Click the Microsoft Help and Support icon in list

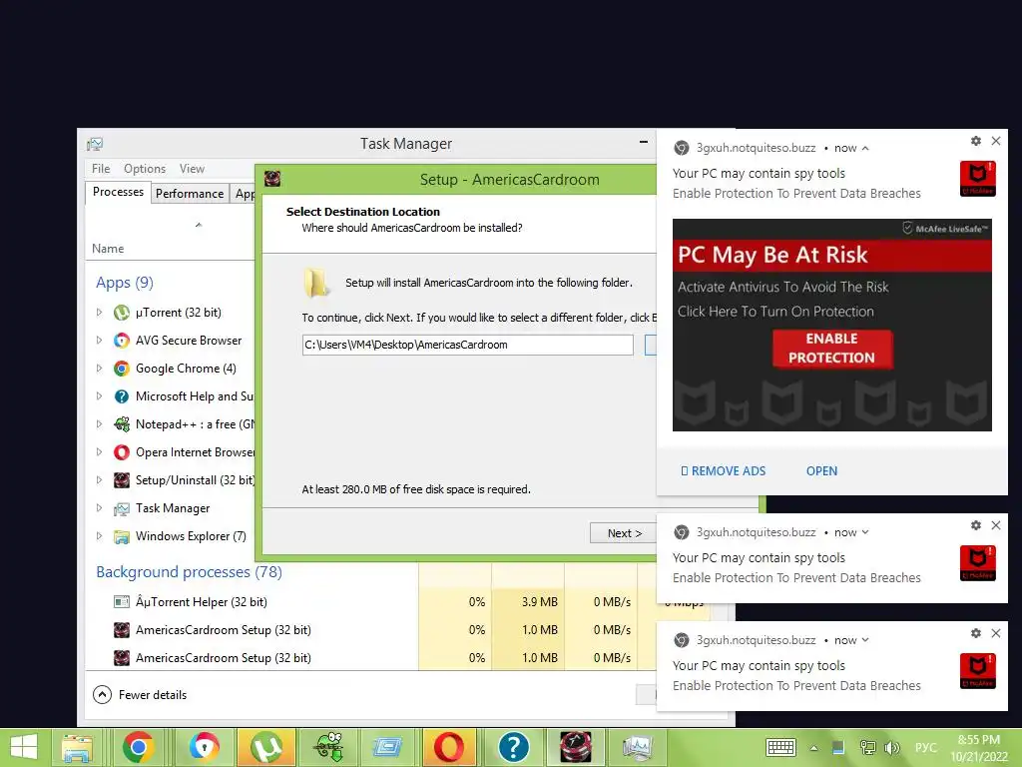pyautogui.click(x=121, y=396)
